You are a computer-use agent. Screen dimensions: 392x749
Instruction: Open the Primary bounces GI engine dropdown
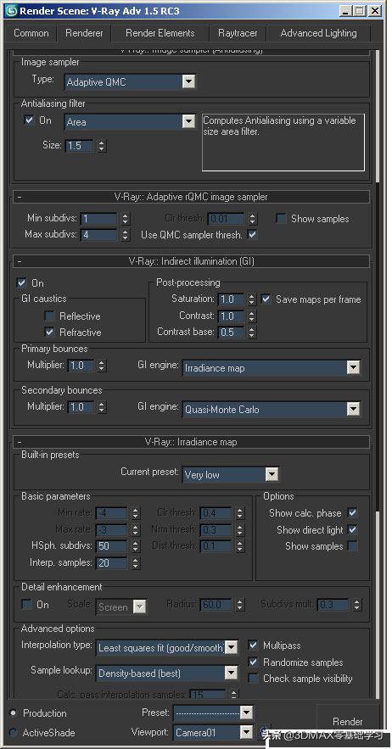(271, 368)
